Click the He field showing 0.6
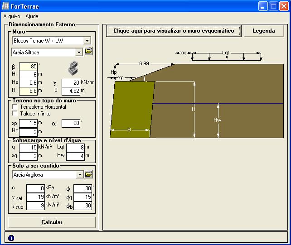The width and height of the screenshot is (291, 245). click(x=28, y=83)
